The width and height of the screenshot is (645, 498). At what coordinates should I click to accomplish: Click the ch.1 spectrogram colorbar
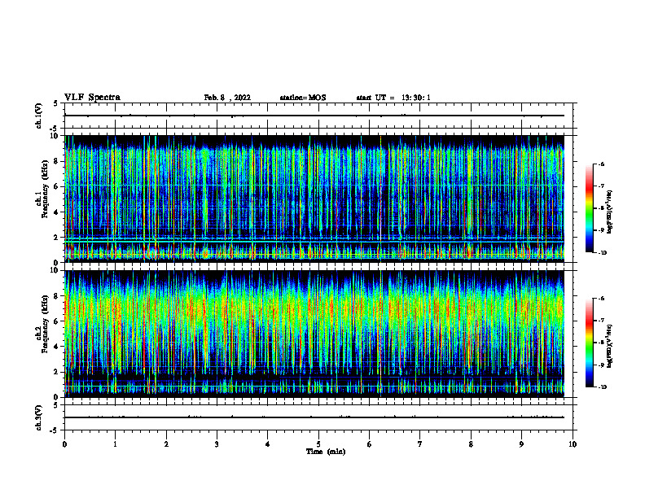click(590, 208)
